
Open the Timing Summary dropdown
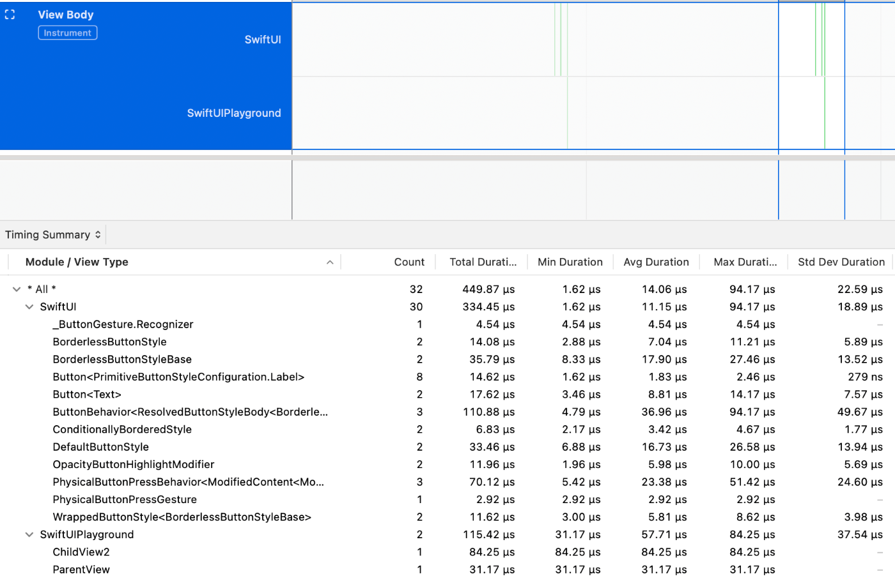[x=53, y=235]
